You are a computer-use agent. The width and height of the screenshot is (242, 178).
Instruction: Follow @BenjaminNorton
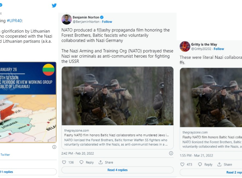coord(107,22)
